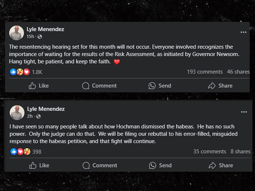Share the Hochman habeas post
This screenshot has width=255, height=191.
pyautogui.click(x=221, y=165)
